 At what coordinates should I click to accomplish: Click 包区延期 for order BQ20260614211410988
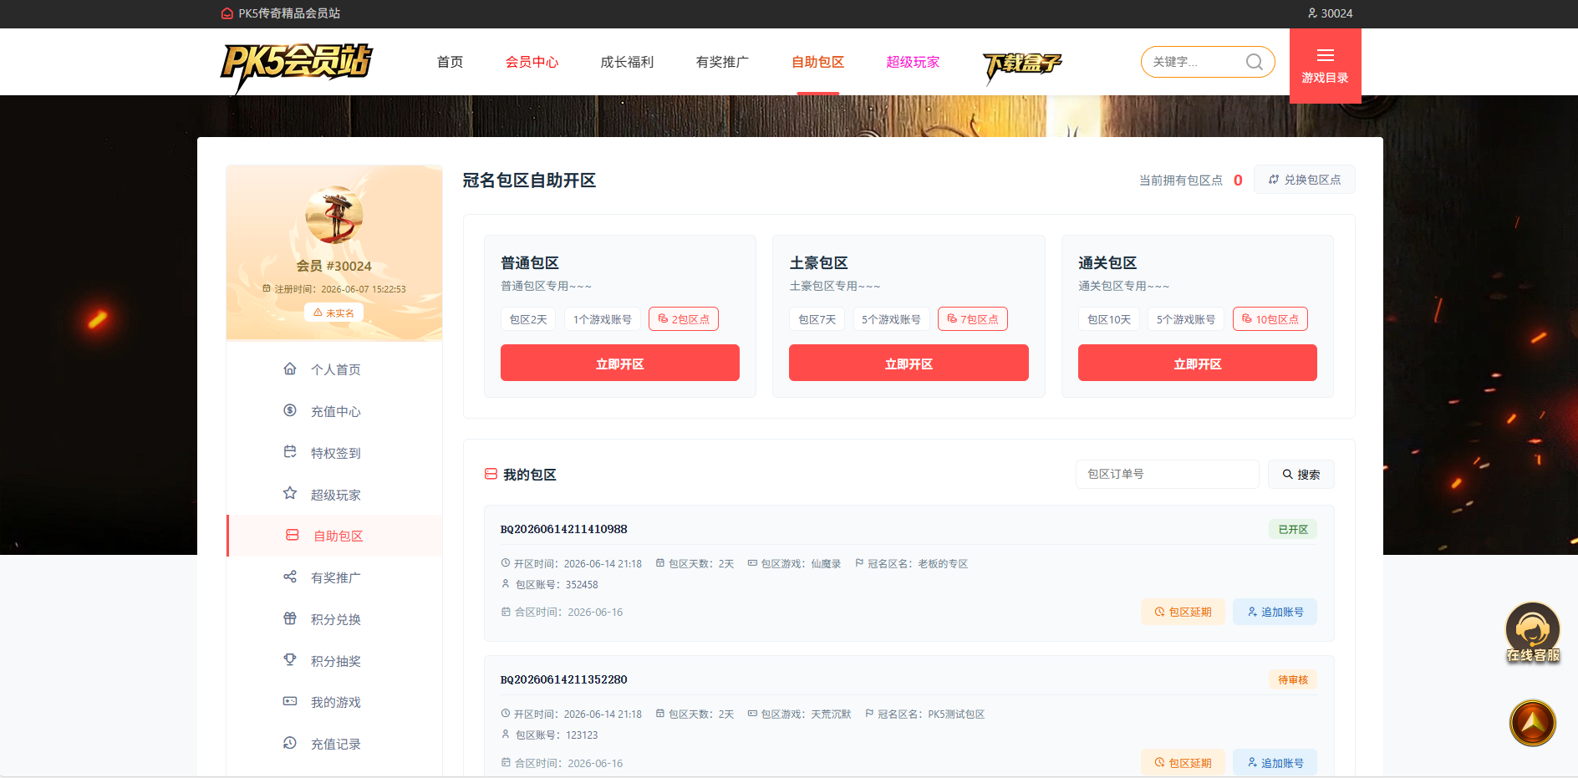tap(1183, 612)
